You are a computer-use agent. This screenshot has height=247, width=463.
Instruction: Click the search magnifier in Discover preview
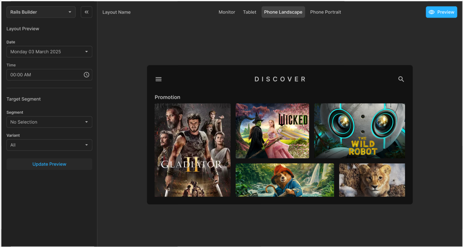coord(401,79)
